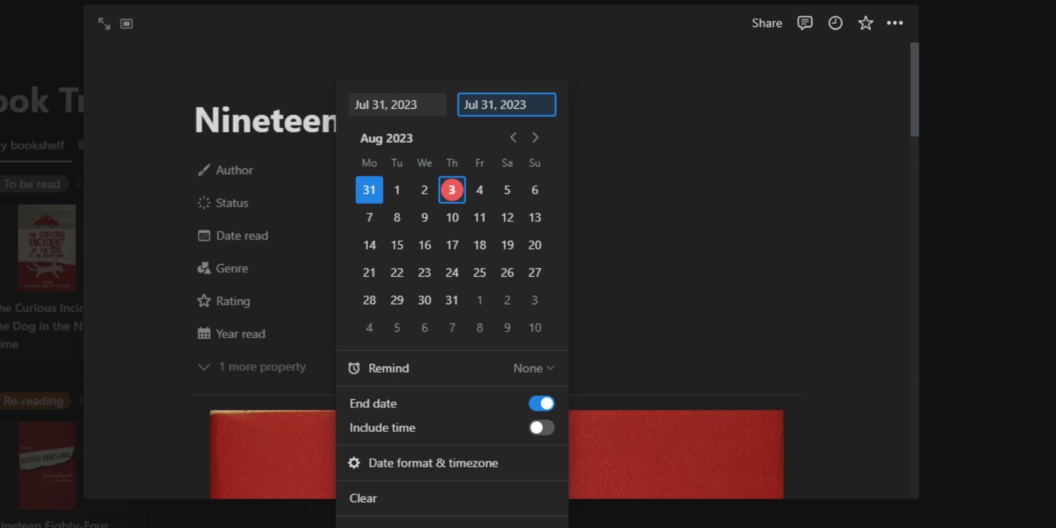This screenshot has width=1056, height=528.
Task: Go to next month in calendar
Action: (x=536, y=138)
